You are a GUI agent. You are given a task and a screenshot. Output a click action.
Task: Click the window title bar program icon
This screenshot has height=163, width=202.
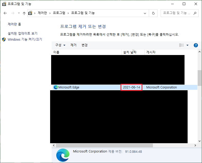pyautogui.click(x=4, y=4)
